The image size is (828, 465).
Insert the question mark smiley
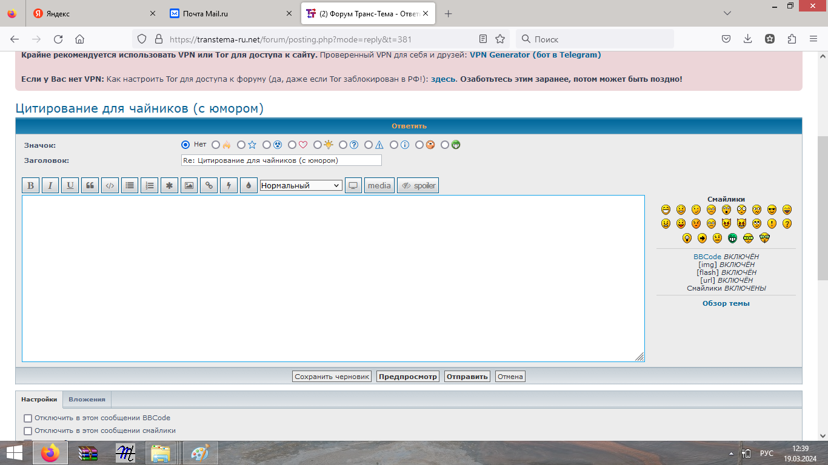(787, 223)
